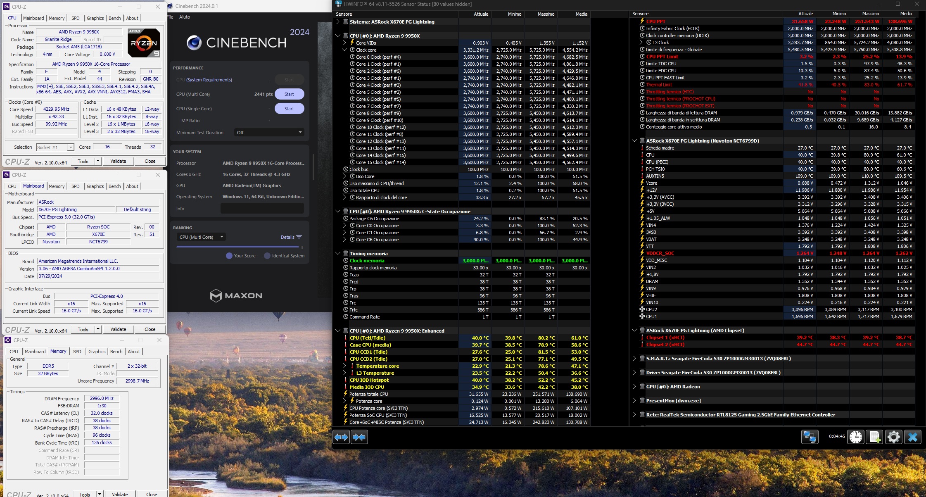Open Minimum Test Duration dropdown
The width and height of the screenshot is (926, 497).
(269, 133)
